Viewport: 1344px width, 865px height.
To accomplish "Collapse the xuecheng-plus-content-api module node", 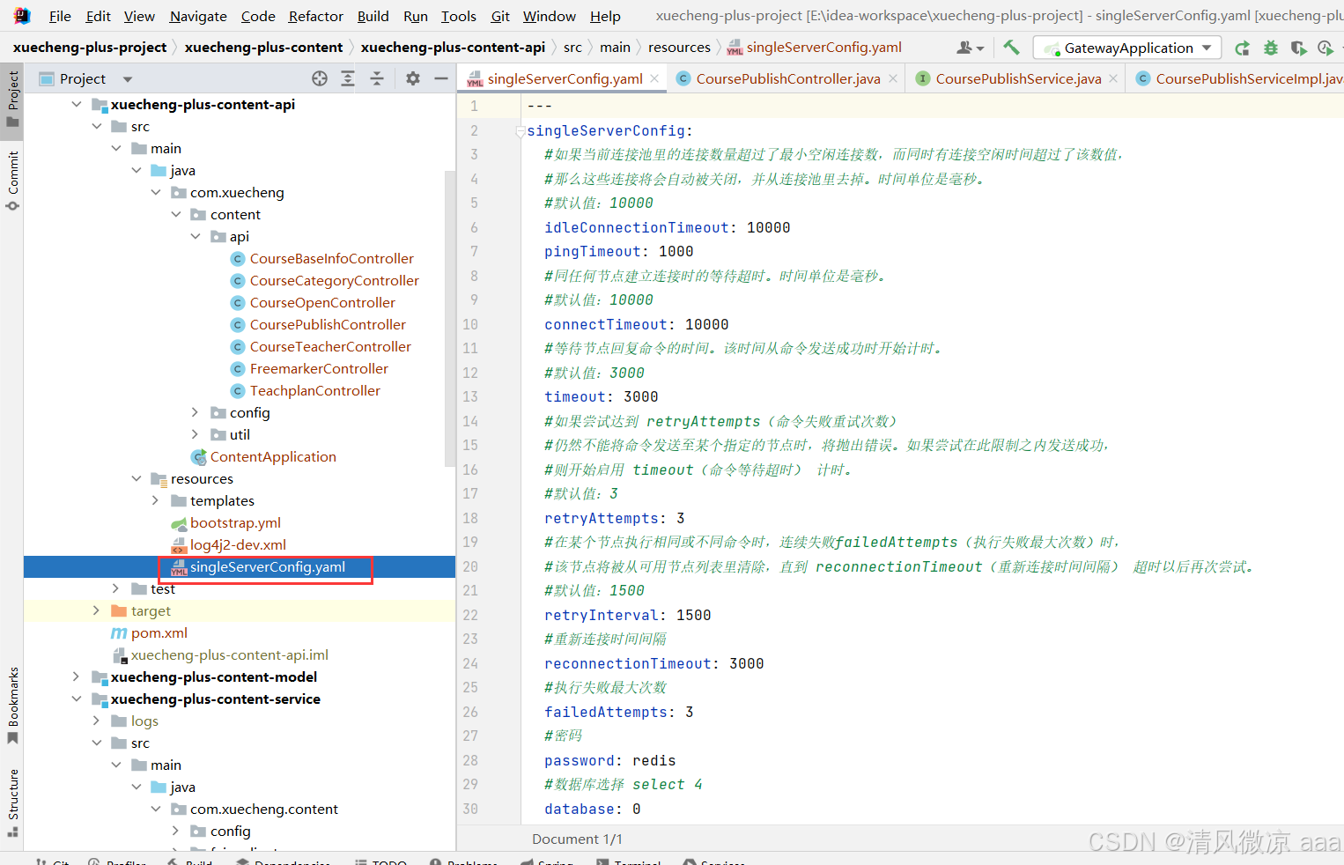I will (77, 104).
